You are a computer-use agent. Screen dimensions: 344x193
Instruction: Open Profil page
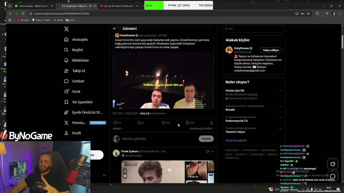(73, 133)
